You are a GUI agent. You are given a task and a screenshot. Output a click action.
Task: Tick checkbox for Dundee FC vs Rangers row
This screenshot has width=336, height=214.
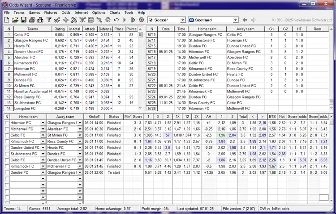tap(7, 172)
